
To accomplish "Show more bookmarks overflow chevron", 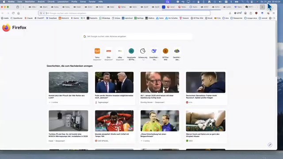I will point(274,18).
